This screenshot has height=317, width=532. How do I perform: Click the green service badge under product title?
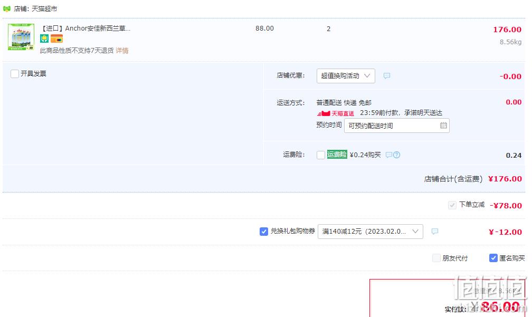click(44, 39)
